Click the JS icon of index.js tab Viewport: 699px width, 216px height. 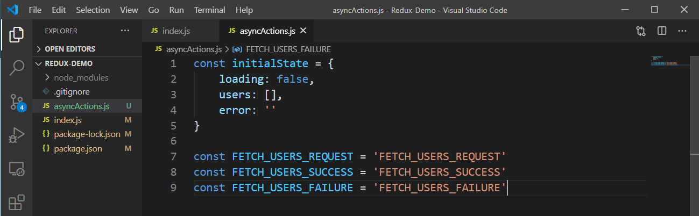(x=154, y=31)
